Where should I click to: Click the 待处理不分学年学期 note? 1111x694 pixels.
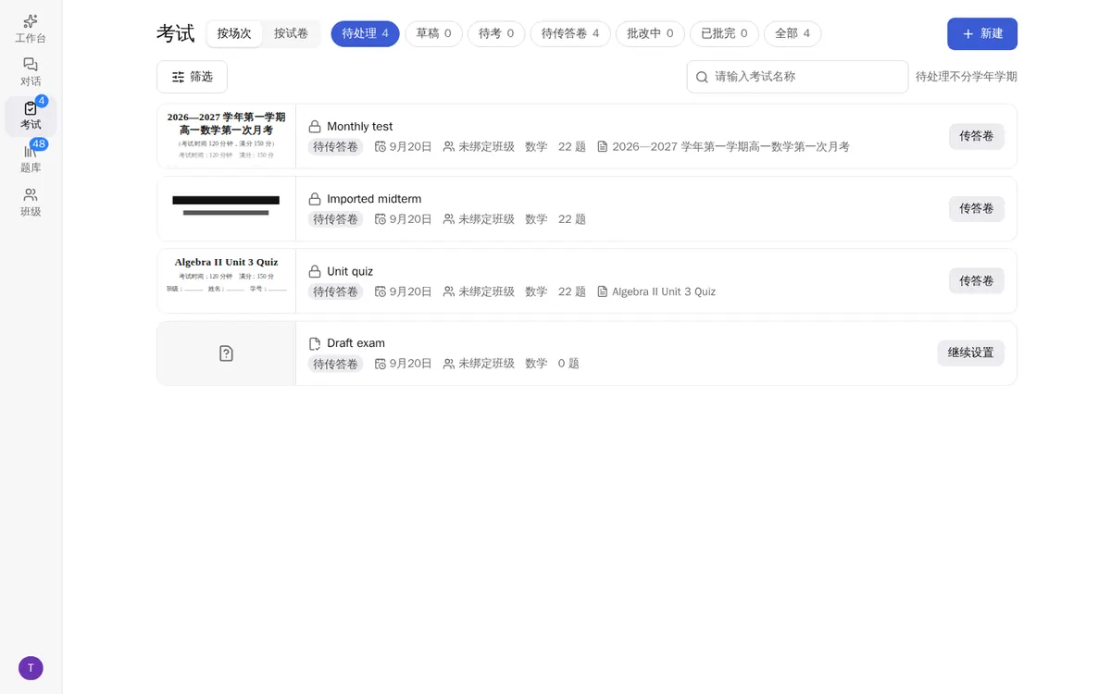pyautogui.click(x=967, y=77)
